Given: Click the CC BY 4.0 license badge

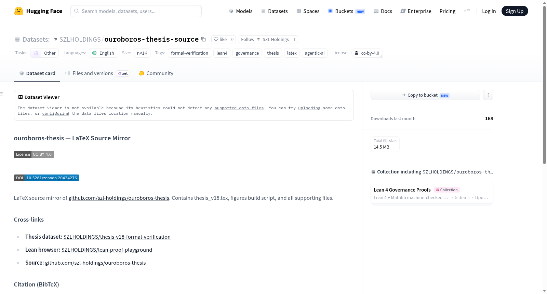Looking at the screenshot, I should (34, 154).
